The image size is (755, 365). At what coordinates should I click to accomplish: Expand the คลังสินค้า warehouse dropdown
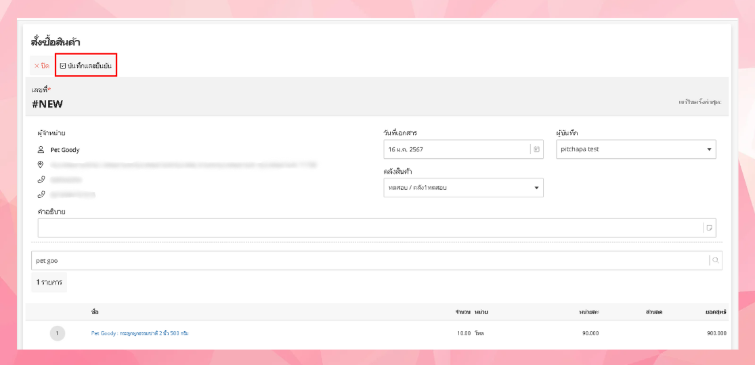click(463, 187)
